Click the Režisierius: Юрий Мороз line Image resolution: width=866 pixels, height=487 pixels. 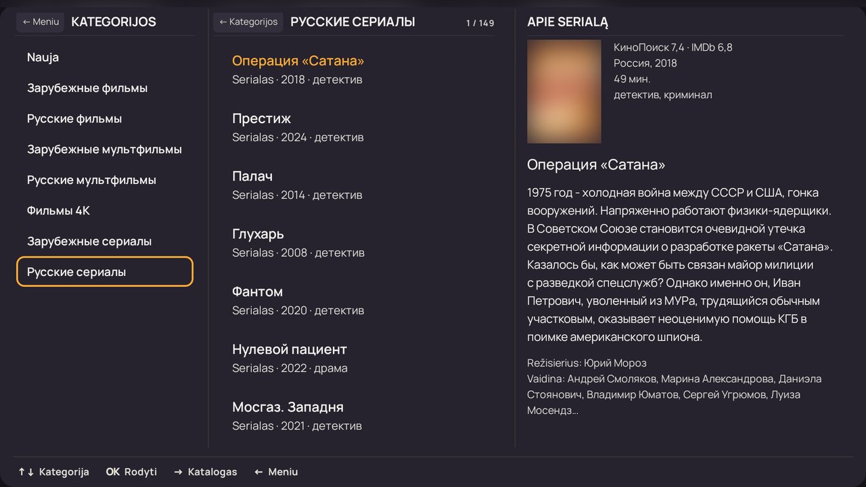click(x=587, y=363)
